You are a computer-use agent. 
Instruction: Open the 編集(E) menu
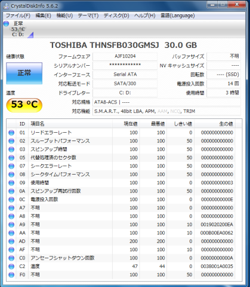coord(43,16)
